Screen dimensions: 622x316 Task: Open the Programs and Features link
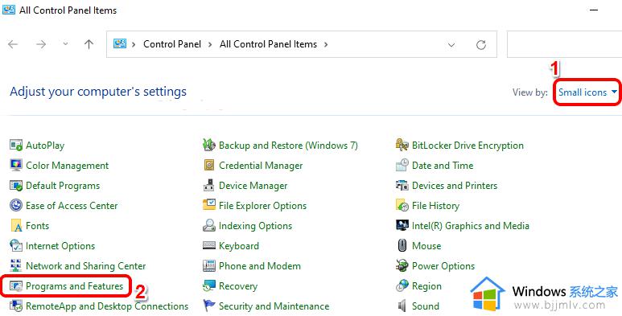pyautogui.click(x=75, y=286)
